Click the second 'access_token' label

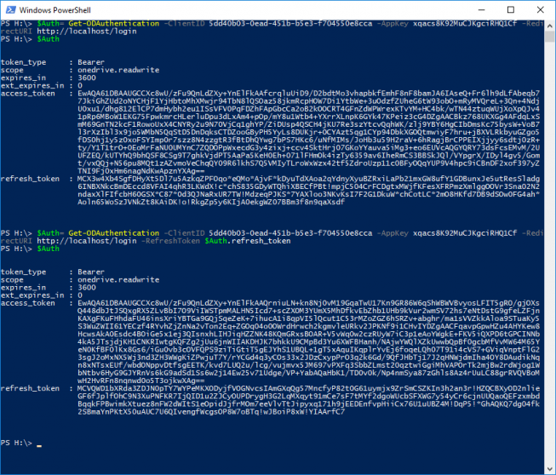coord(28,303)
